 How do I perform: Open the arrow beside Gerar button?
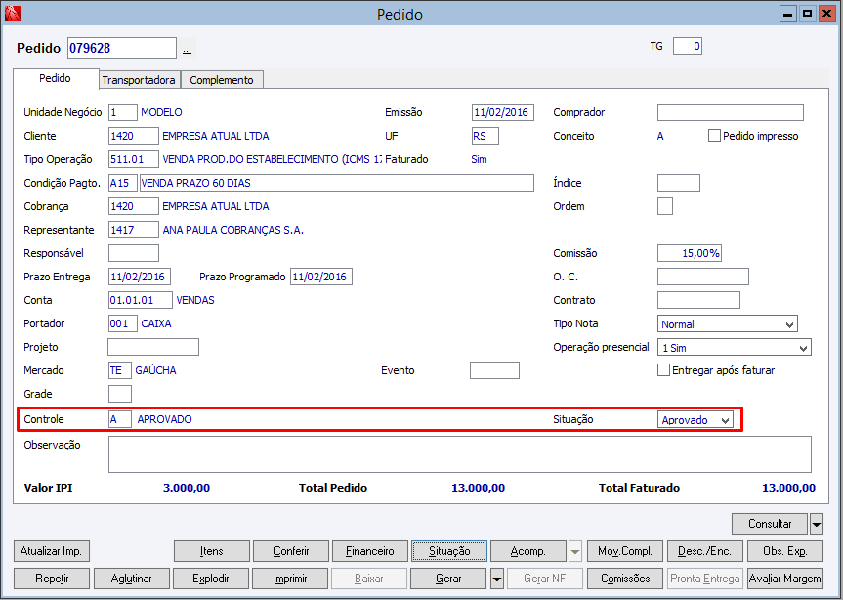(x=497, y=579)
